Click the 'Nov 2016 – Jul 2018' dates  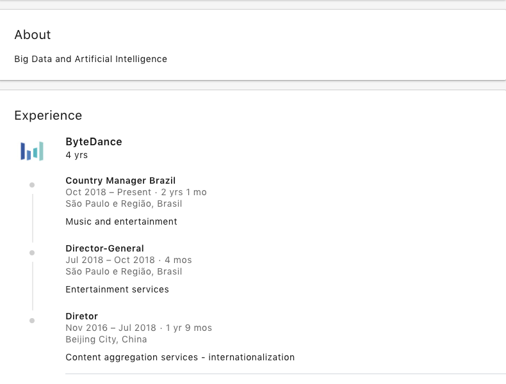click(111, 328)
